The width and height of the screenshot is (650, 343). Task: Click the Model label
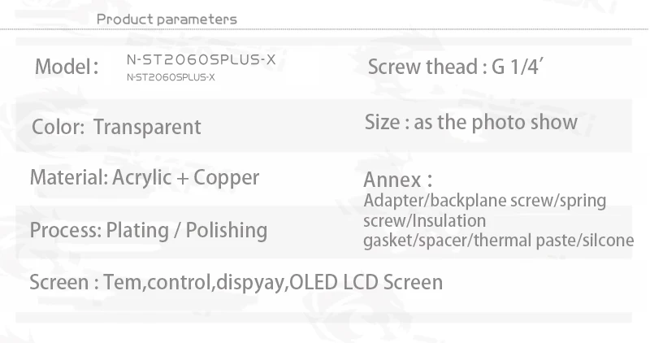pyautogui.click(x=67, y=66)
